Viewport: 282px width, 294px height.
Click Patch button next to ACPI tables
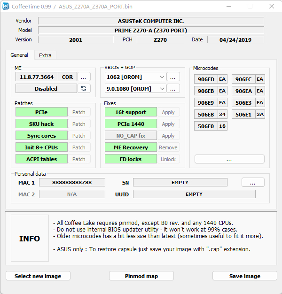(79, 159)
